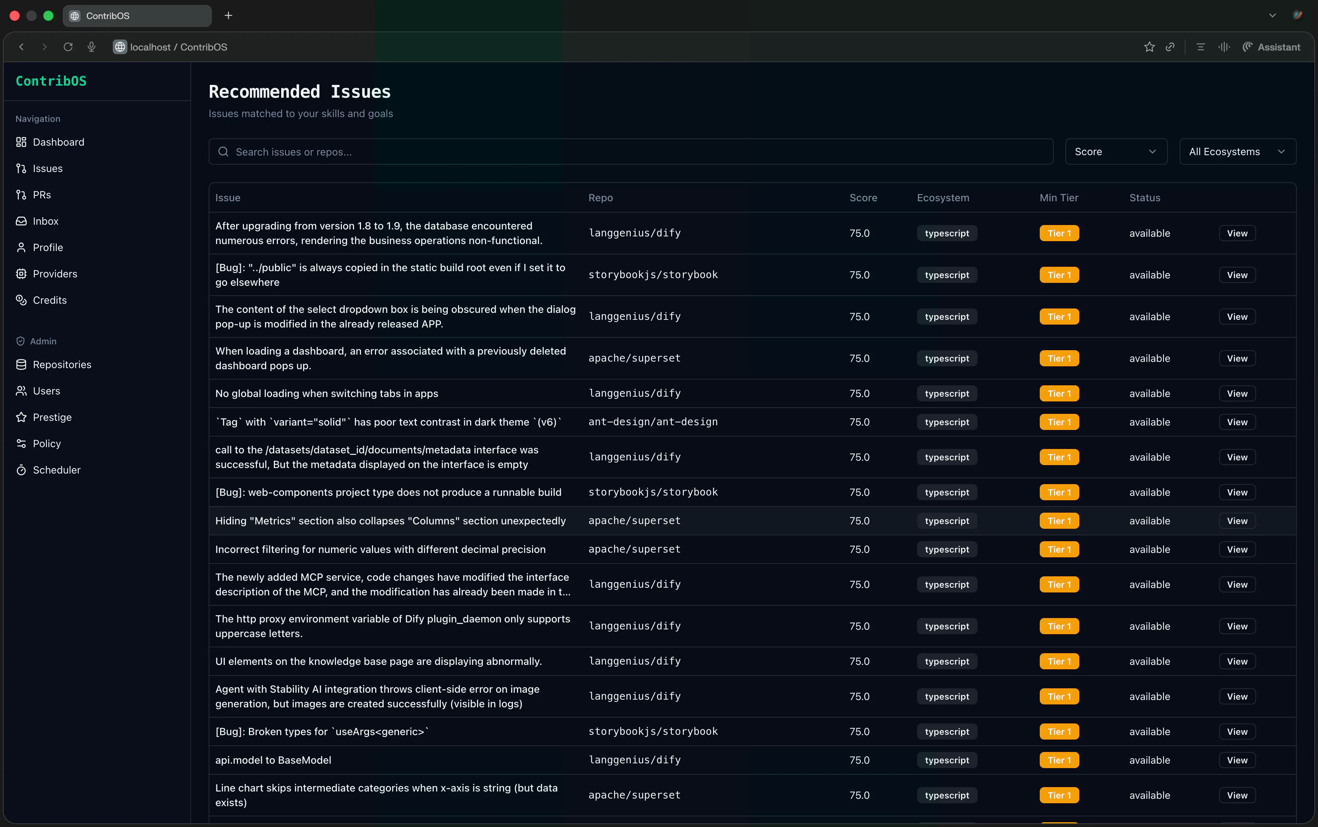Viewport: 1318px width, 827px height.
Task: Click "When loading a dashboard" issue title
Action: click(x=391, y=358)
